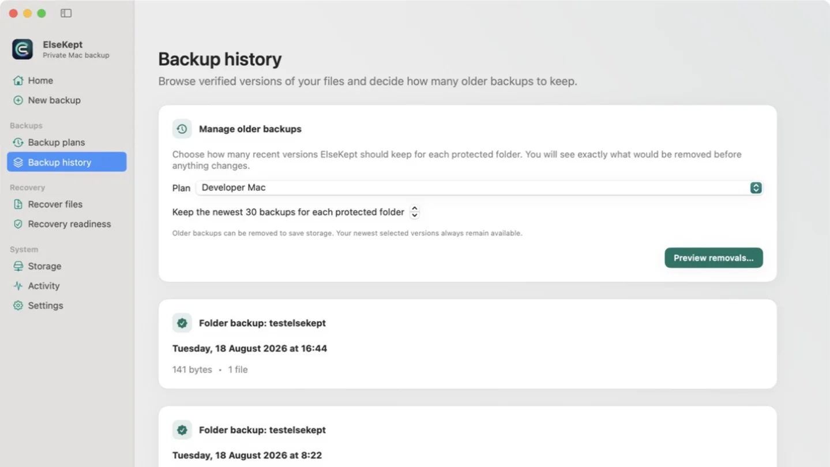Click the Backup history page heading
Screen dimensions: 830x467
(220, 59)
